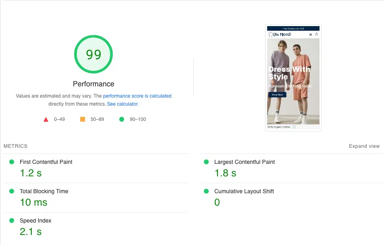Image resolution: width=386 pixels, height=245 pixels.
Task: Select the First Contentful Paint metric label
Action: [x=46, y=162]
